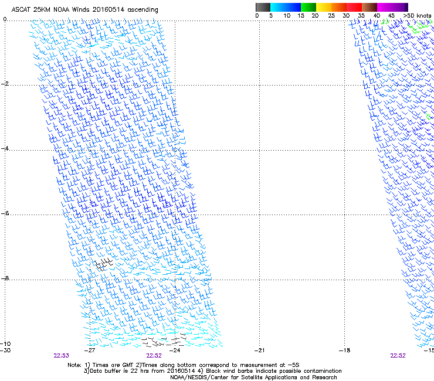The width and height of the screenshot is (434, 381).
Task: Select the "35" label under the color bar
Action: (x=361, y=15)
